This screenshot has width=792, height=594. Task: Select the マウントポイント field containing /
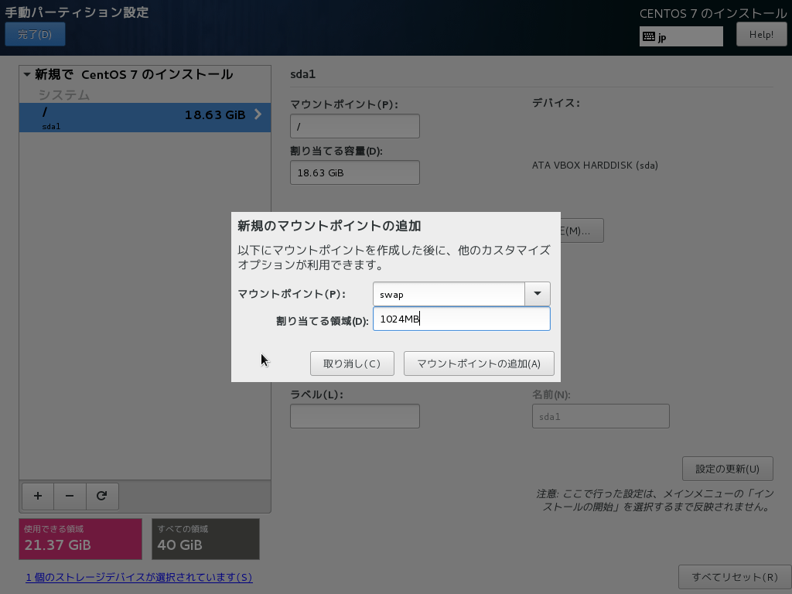point(354,125)
